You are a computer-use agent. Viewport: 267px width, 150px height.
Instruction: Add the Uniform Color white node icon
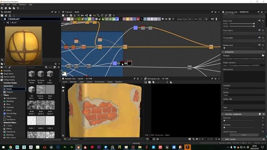click(68, 19)
